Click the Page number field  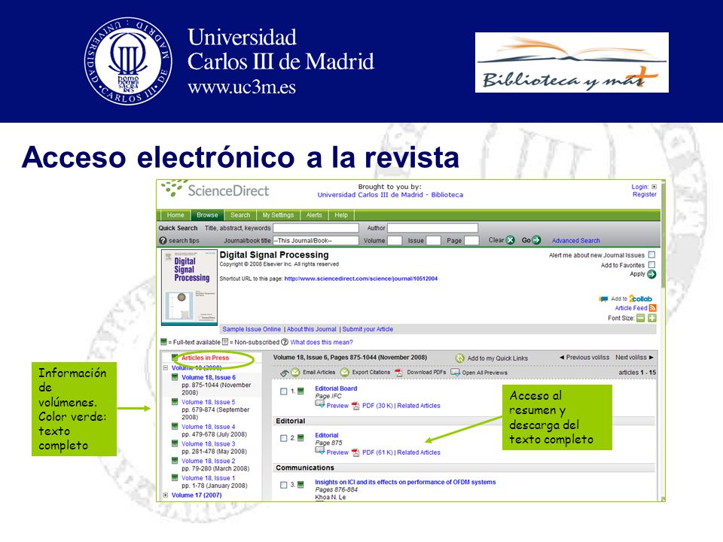click(x=471, y=241)
